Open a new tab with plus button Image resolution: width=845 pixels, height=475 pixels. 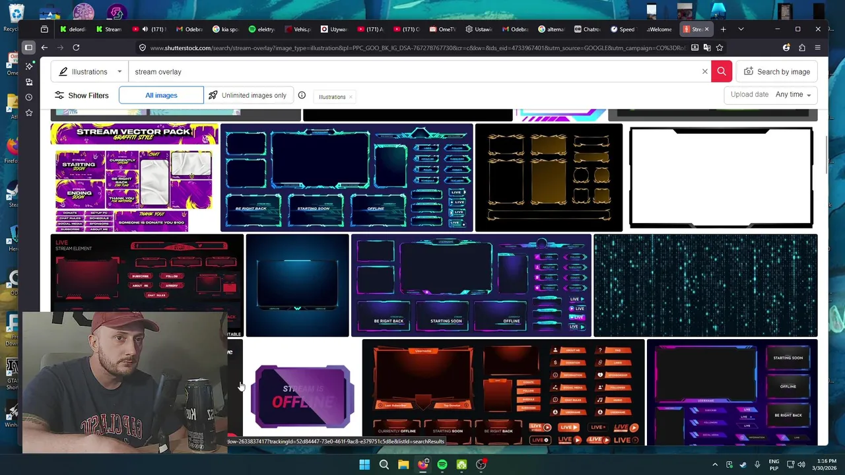click(x=723, y=29)
